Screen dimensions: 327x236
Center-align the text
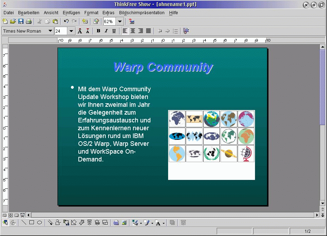[x=133, y=31]
